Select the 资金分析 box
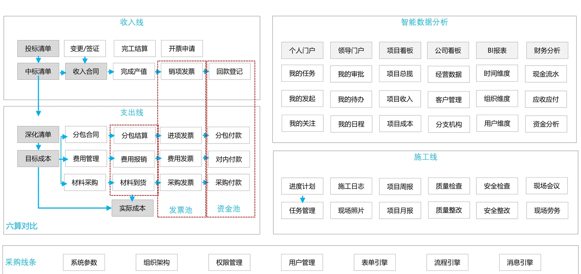Image resolution: width=581 pixels, height=274 pixels. (546, 124)
